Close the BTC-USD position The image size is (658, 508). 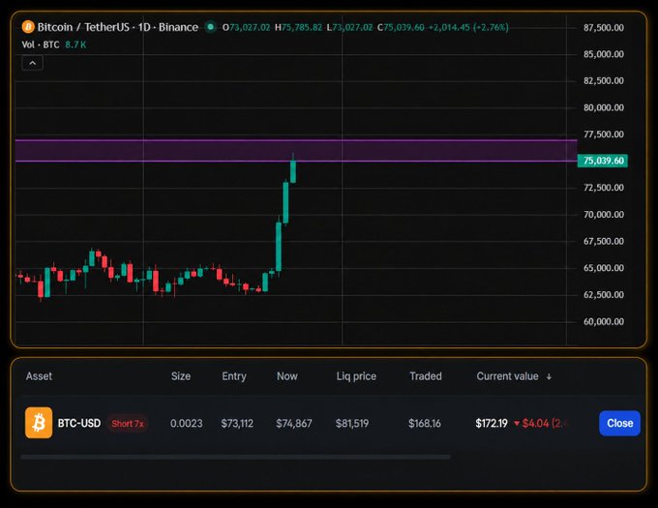[x=620, y=423]
